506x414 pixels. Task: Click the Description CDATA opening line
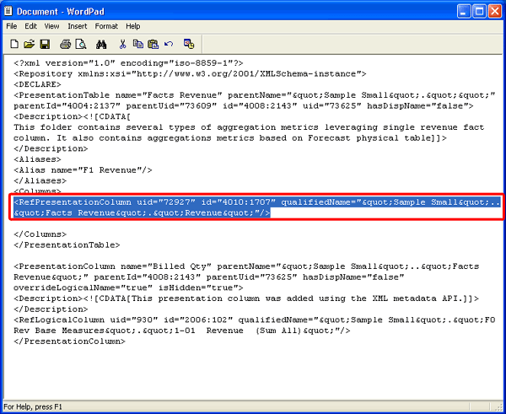tap(73, 116)
